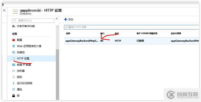
Task: Open 运行状况探测 menu item
Action: pos(24,83)
